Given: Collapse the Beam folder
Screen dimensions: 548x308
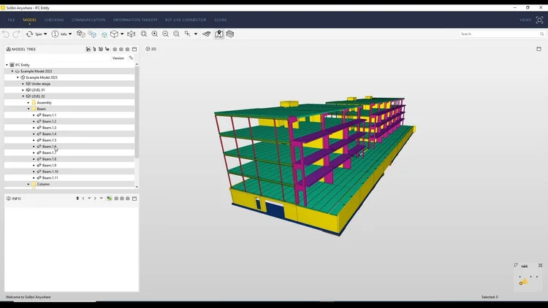Looking at the screenshot, I should coord(28,109).
